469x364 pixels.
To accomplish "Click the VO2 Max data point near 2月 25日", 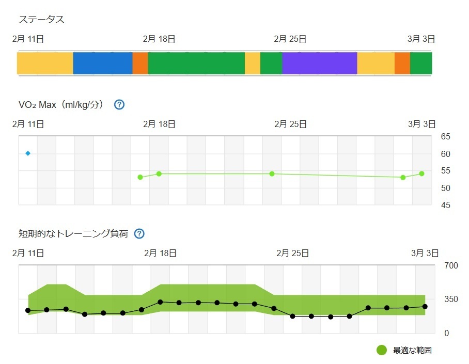I will pyautogui.click(x=272, y=174).
